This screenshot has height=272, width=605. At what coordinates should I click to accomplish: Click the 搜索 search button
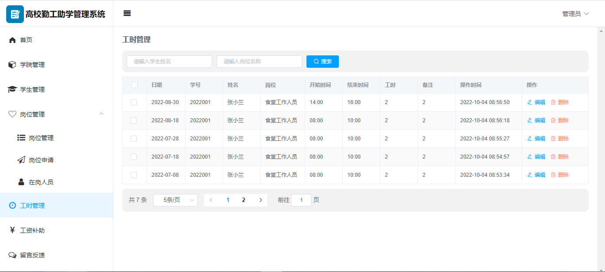pyautogui.click(x=322, y=62)
